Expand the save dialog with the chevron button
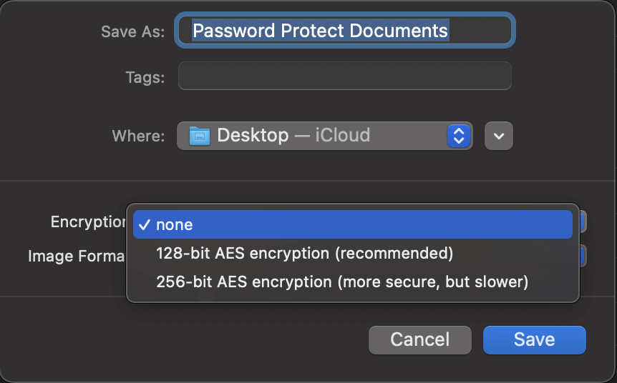This screenshot has height=383, width=617. tap(499, 136)
